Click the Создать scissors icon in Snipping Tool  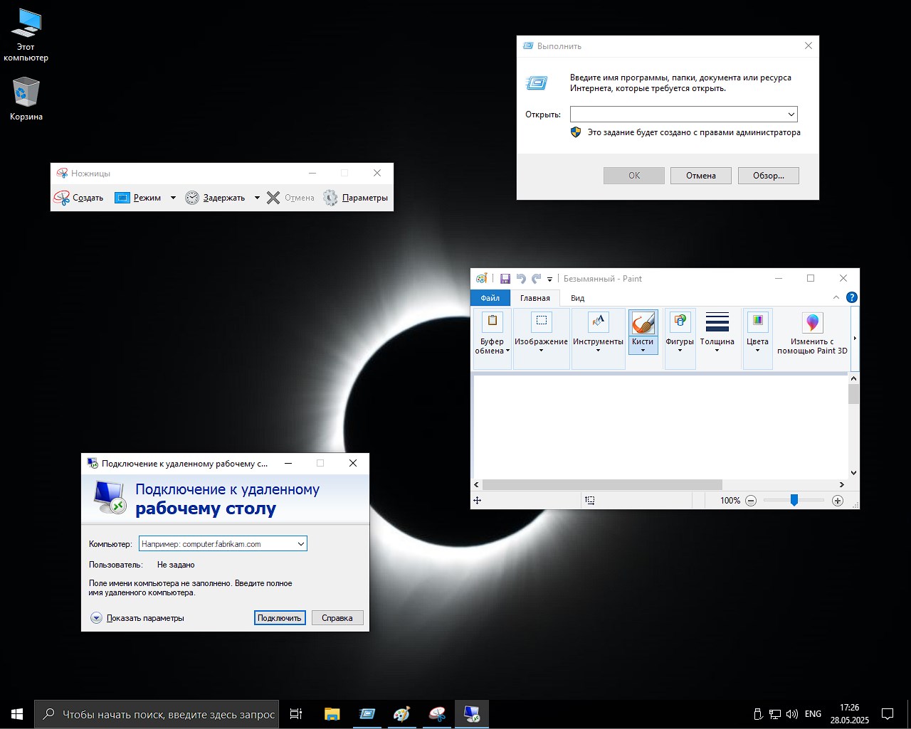click(x=63, y=198)
